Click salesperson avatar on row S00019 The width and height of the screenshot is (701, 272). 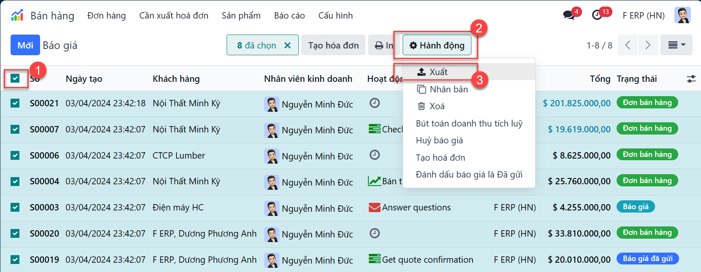(272, 260)
